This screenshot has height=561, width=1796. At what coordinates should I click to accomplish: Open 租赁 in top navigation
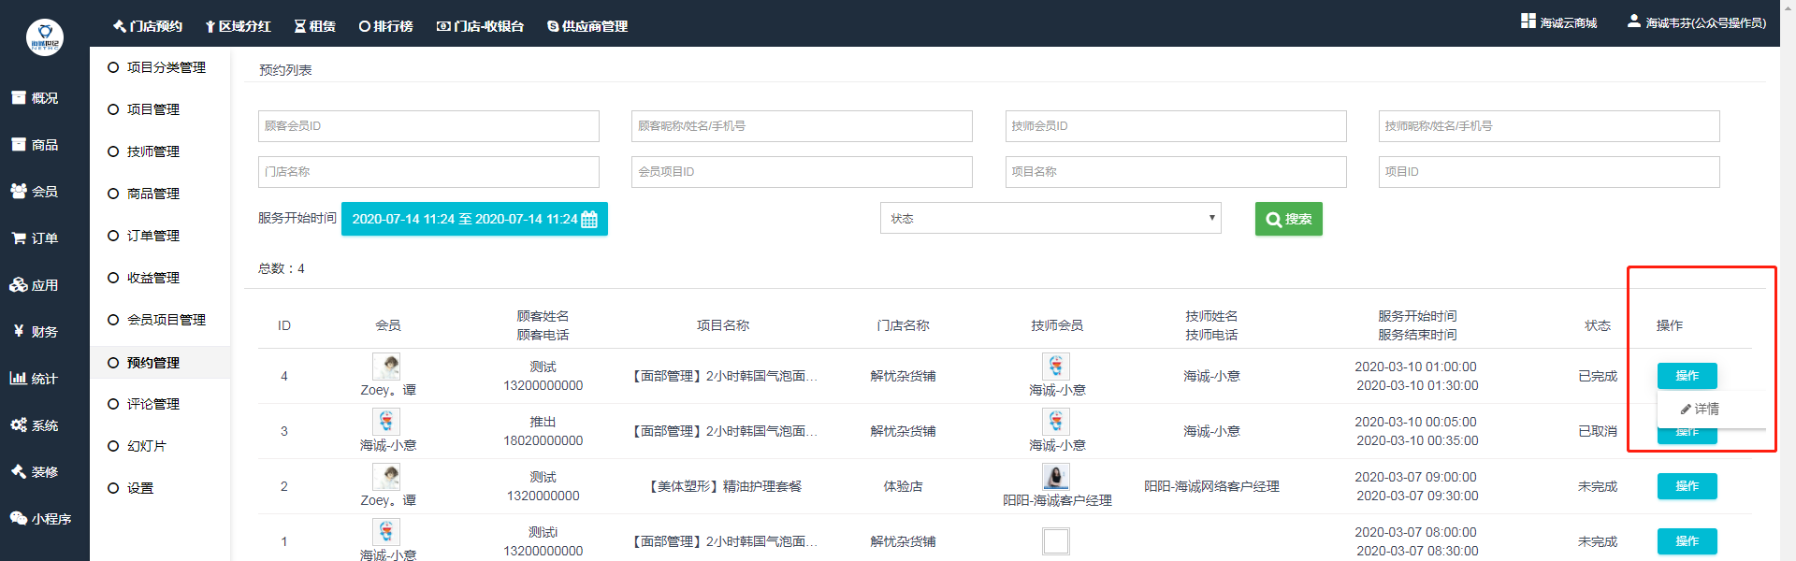[x=315, y=26]
